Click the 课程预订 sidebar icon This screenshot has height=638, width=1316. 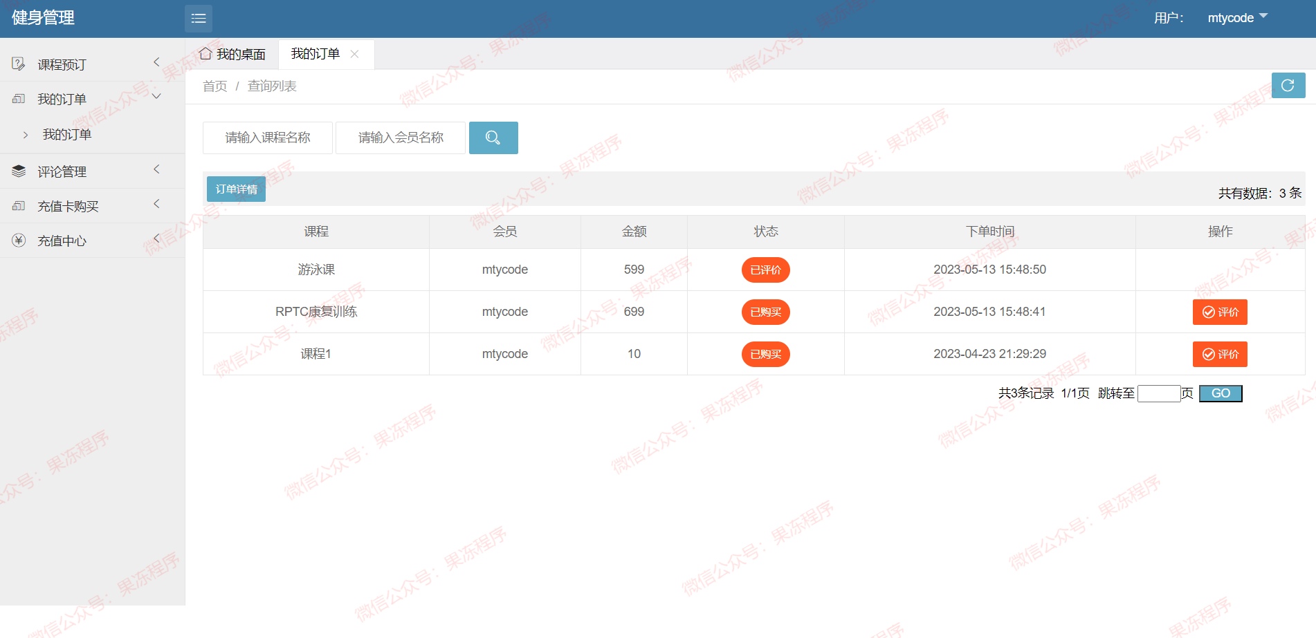point(19,64)
